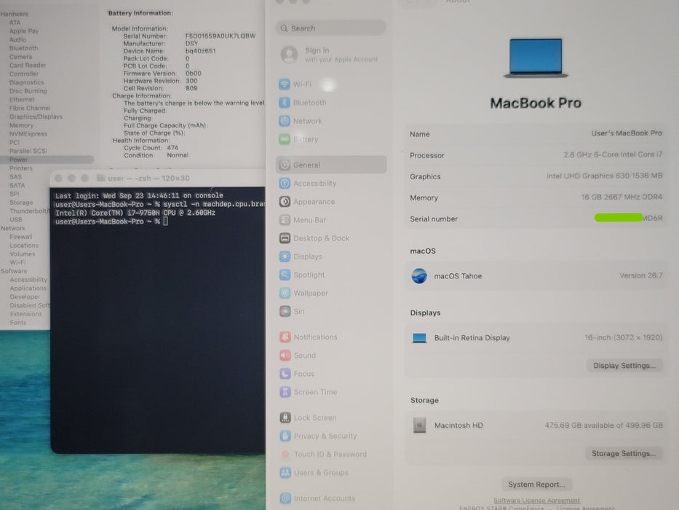Open the Users & Groups icon
This screenshot has height=510, width=679.
(x=285, y=472)
